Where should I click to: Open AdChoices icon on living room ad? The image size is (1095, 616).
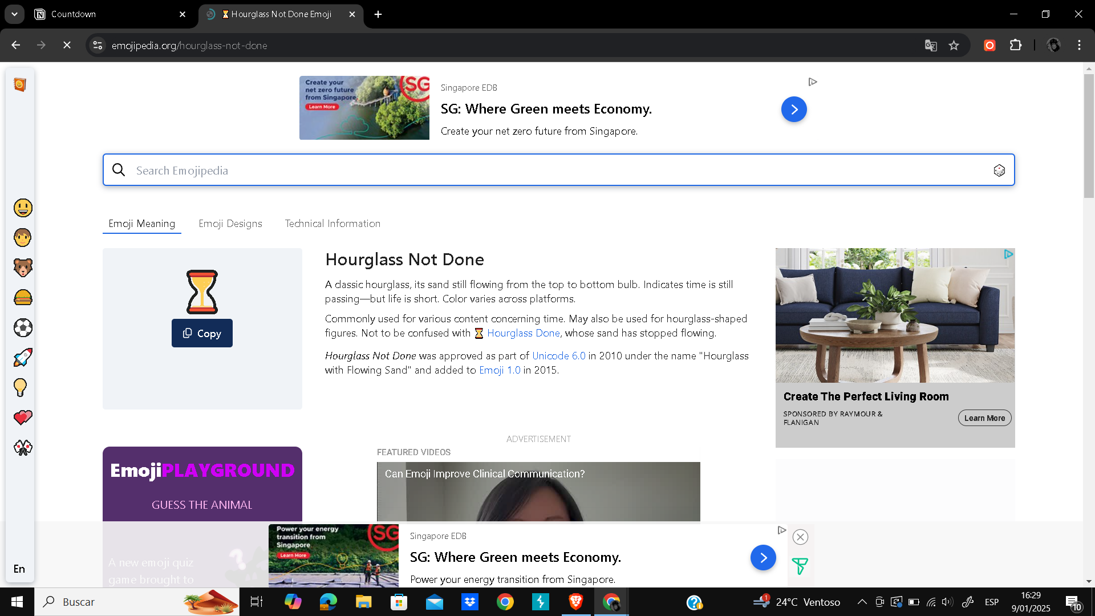(1008, 254)
